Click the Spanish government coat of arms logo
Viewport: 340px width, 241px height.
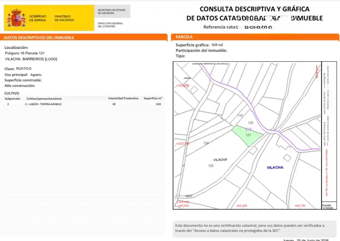(16, 18)
